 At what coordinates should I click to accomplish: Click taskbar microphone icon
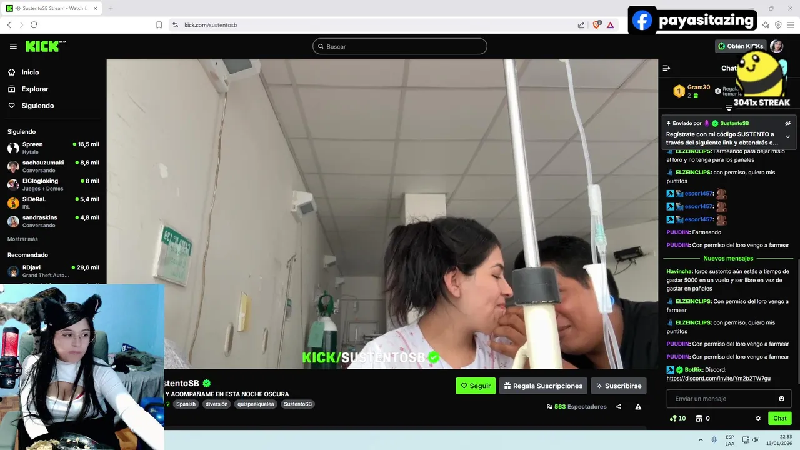point(714,440)
